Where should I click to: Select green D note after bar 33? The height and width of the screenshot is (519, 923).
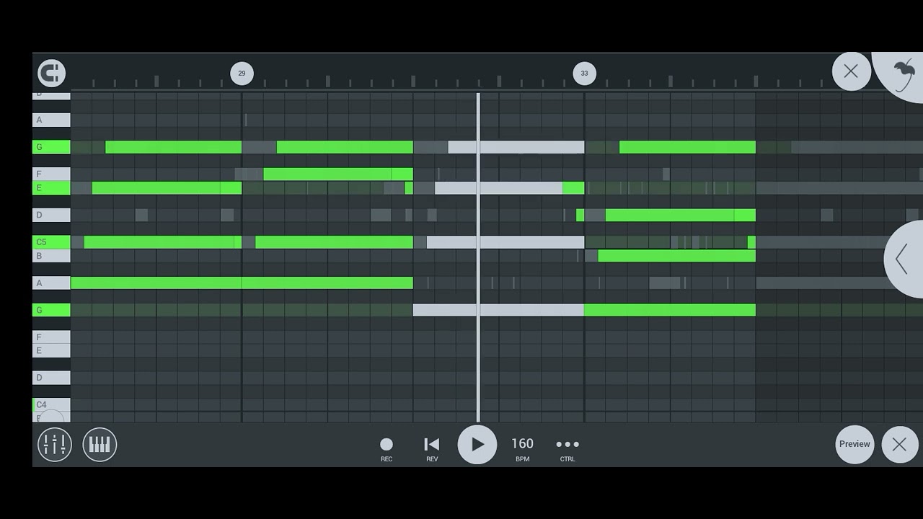(680, 215)
